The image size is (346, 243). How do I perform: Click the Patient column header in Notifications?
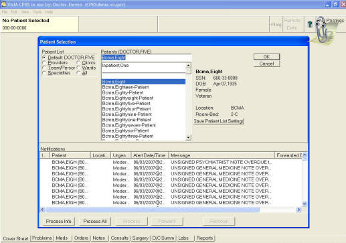(x=70, y=155)
